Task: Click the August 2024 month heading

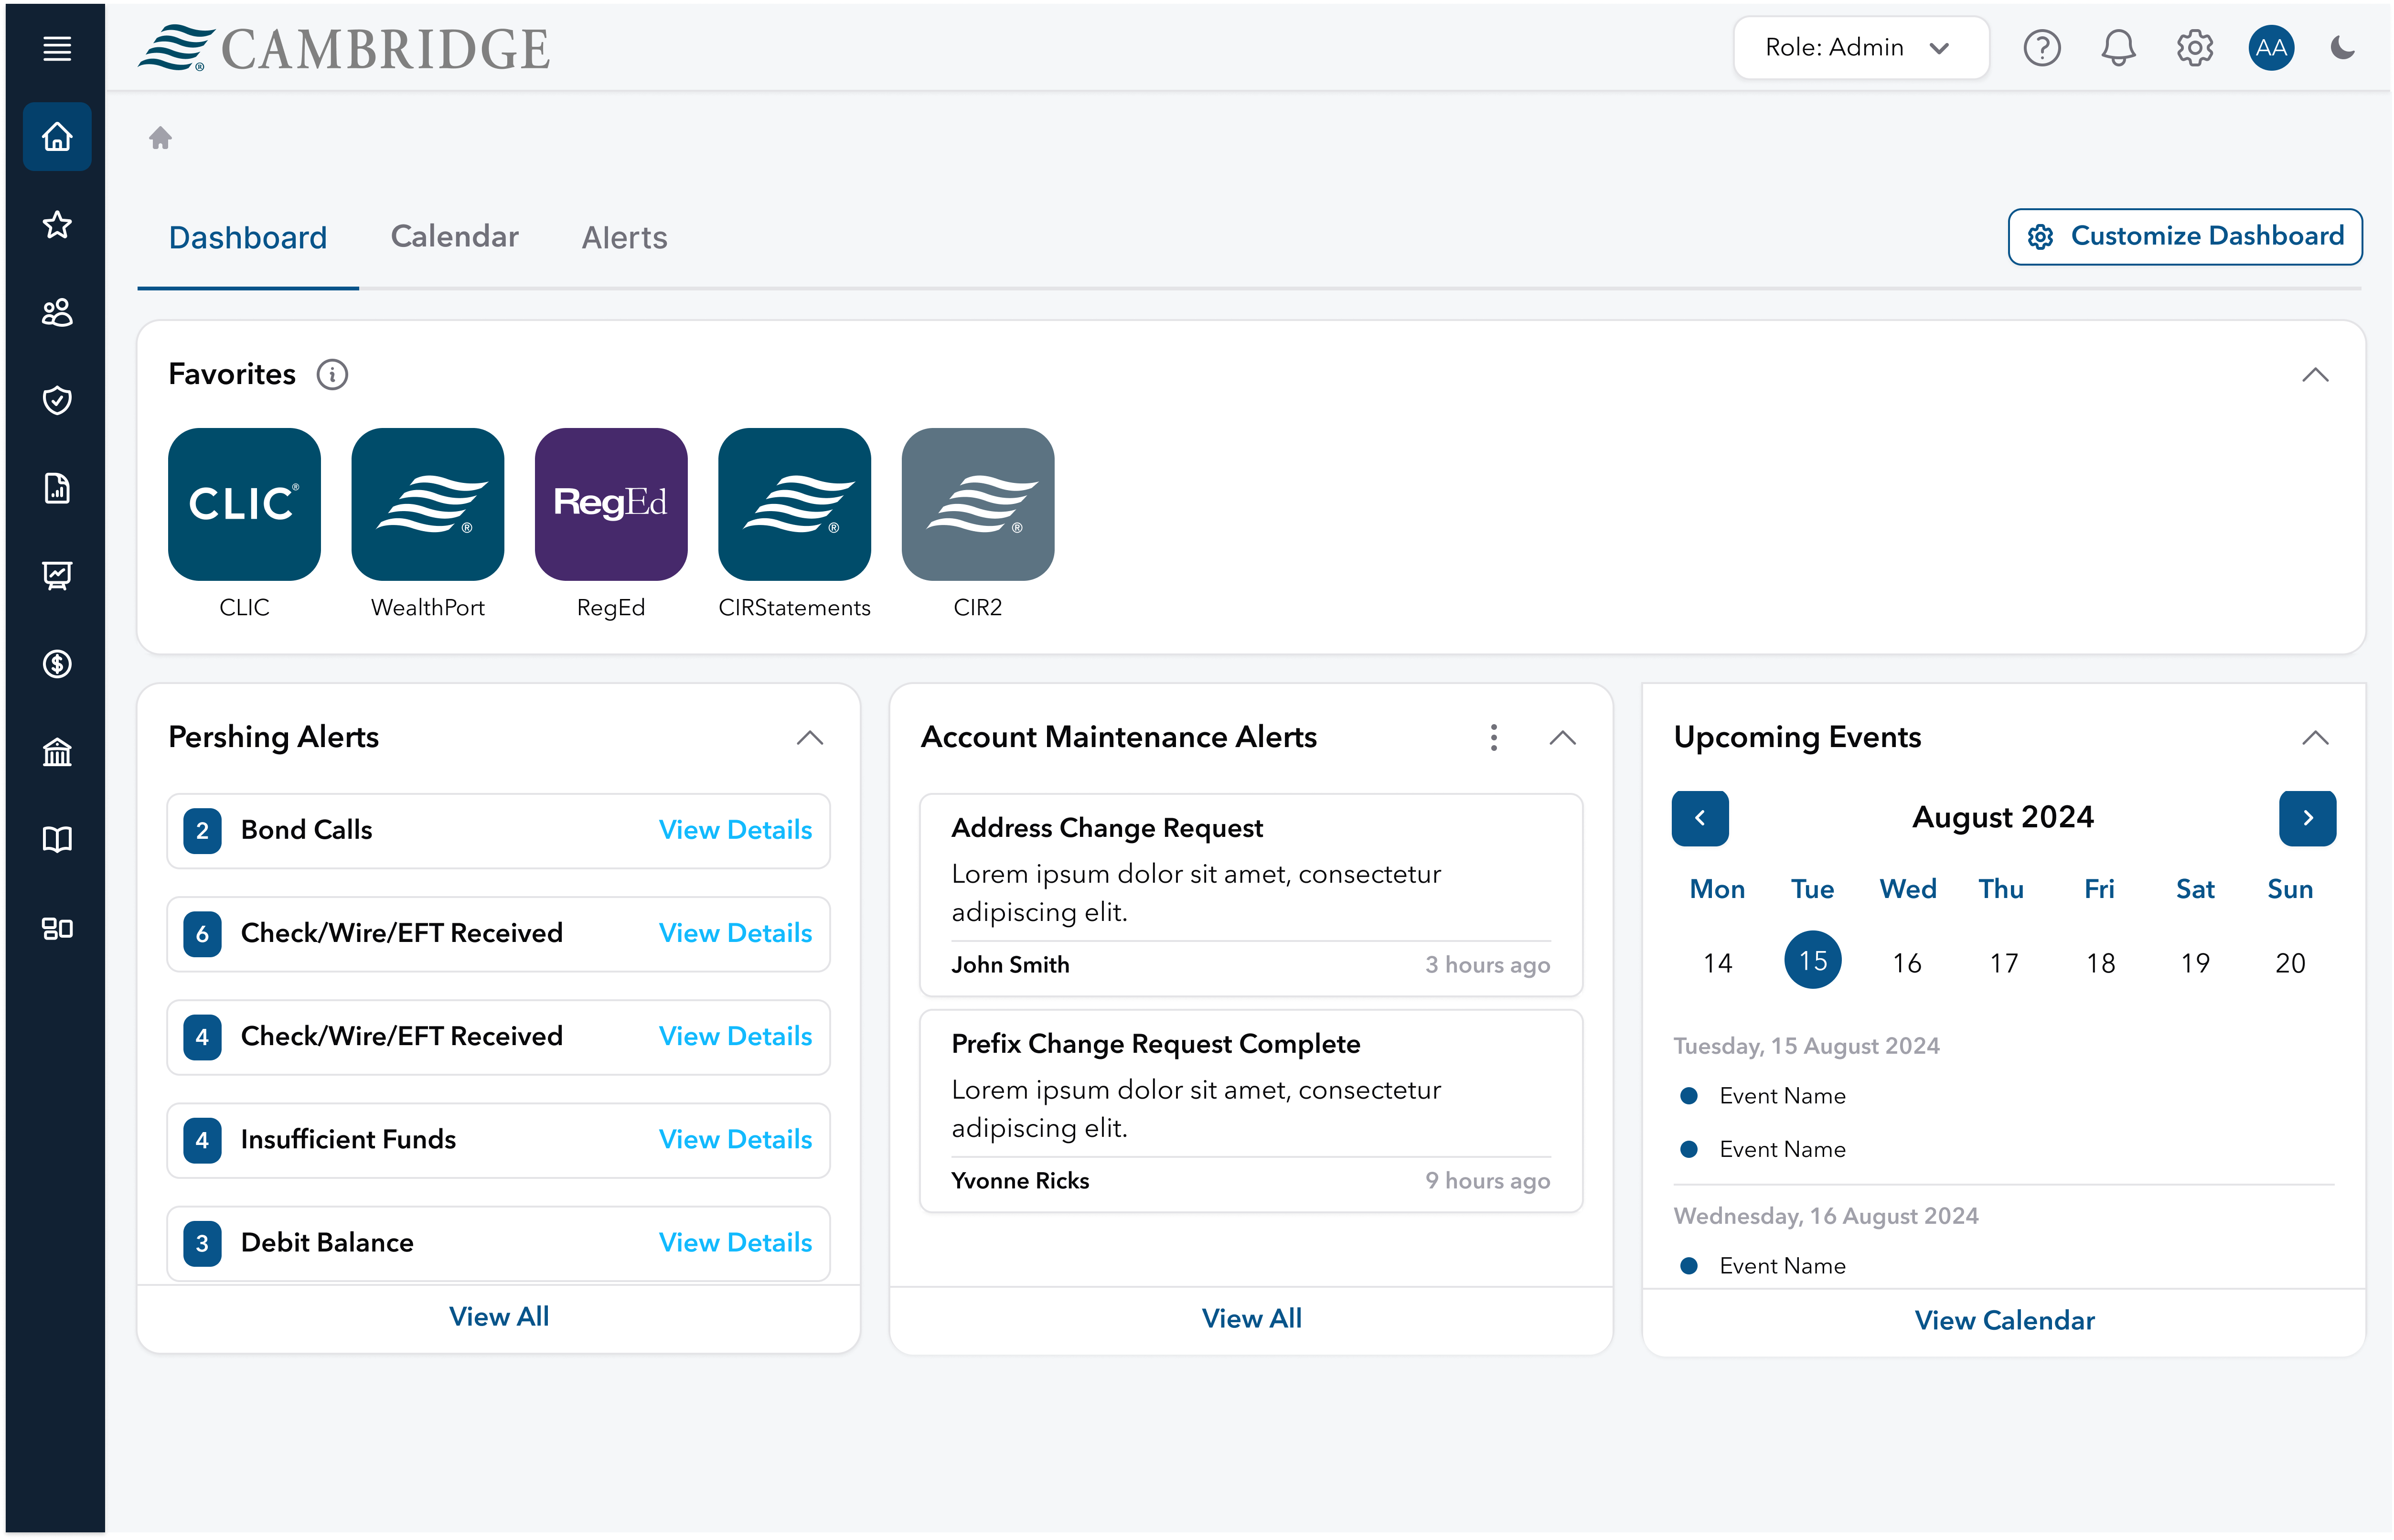Action: pos(2002,817)
